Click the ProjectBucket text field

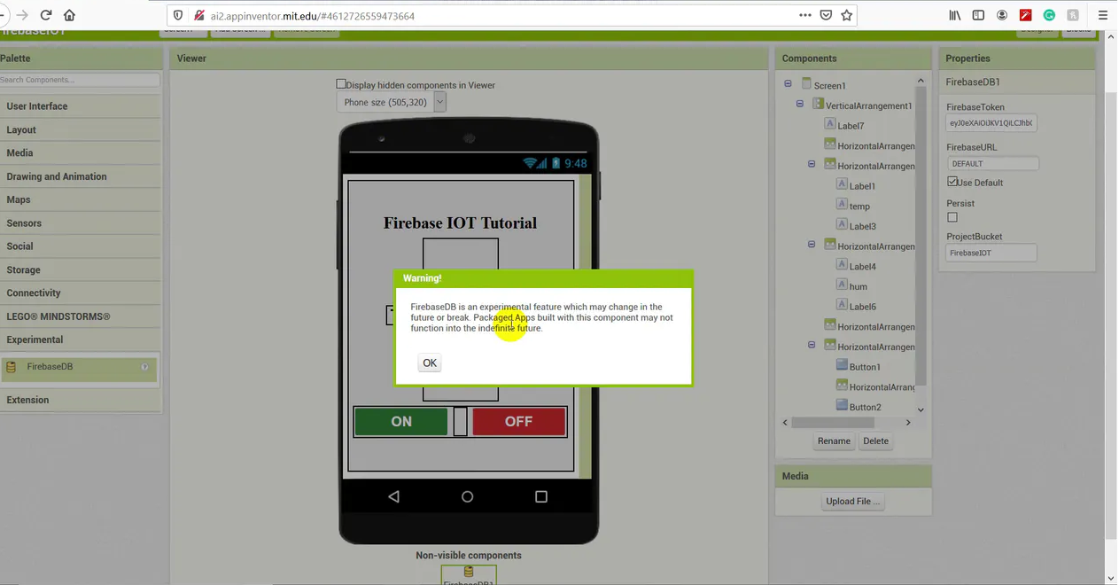tap(991, 253)
